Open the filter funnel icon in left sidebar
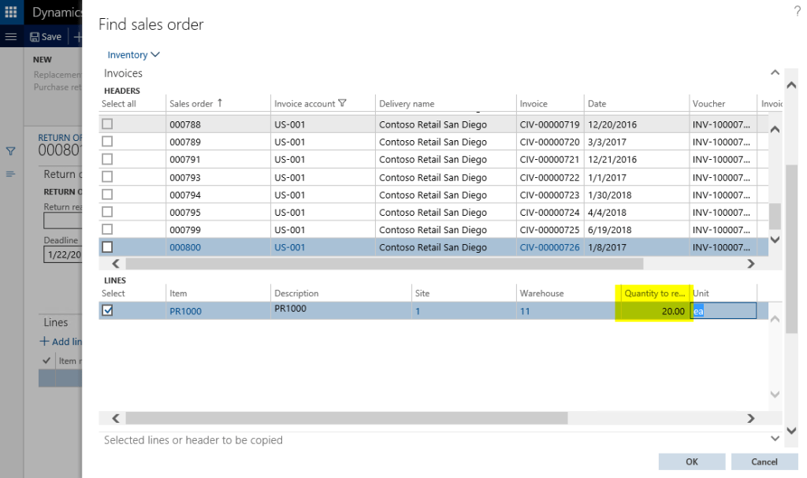Viewport: 807px width, 478px height. point(9,150)
